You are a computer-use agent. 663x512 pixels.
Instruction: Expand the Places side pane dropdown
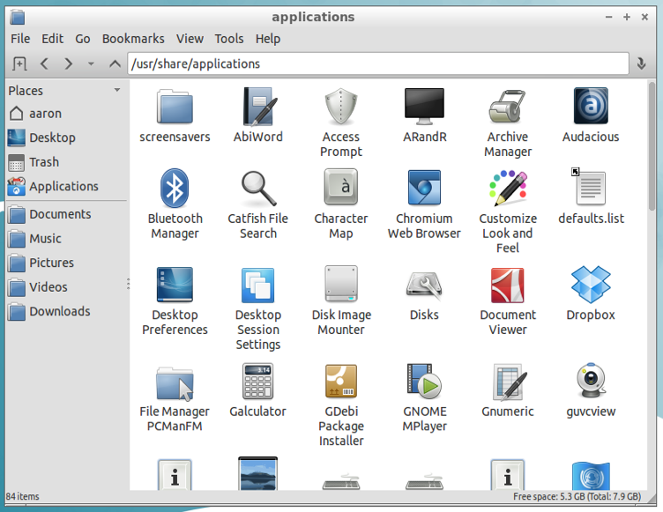[x=117, y=90]
